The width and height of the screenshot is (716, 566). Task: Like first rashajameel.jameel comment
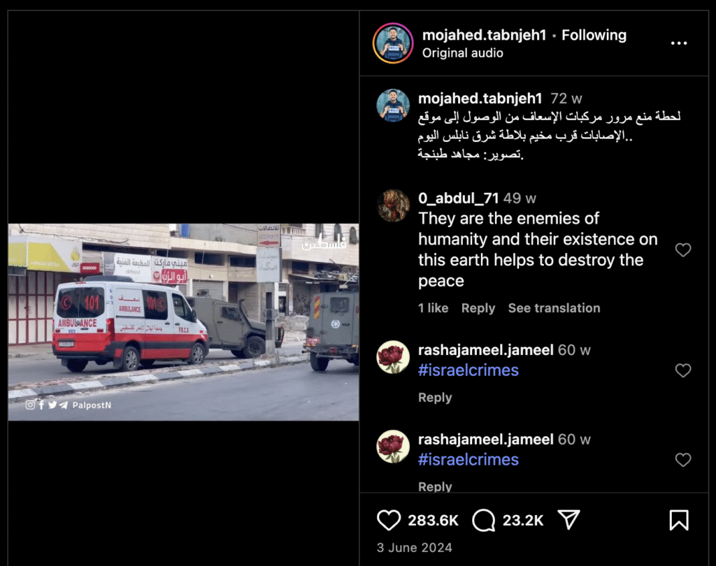(682, 370)
